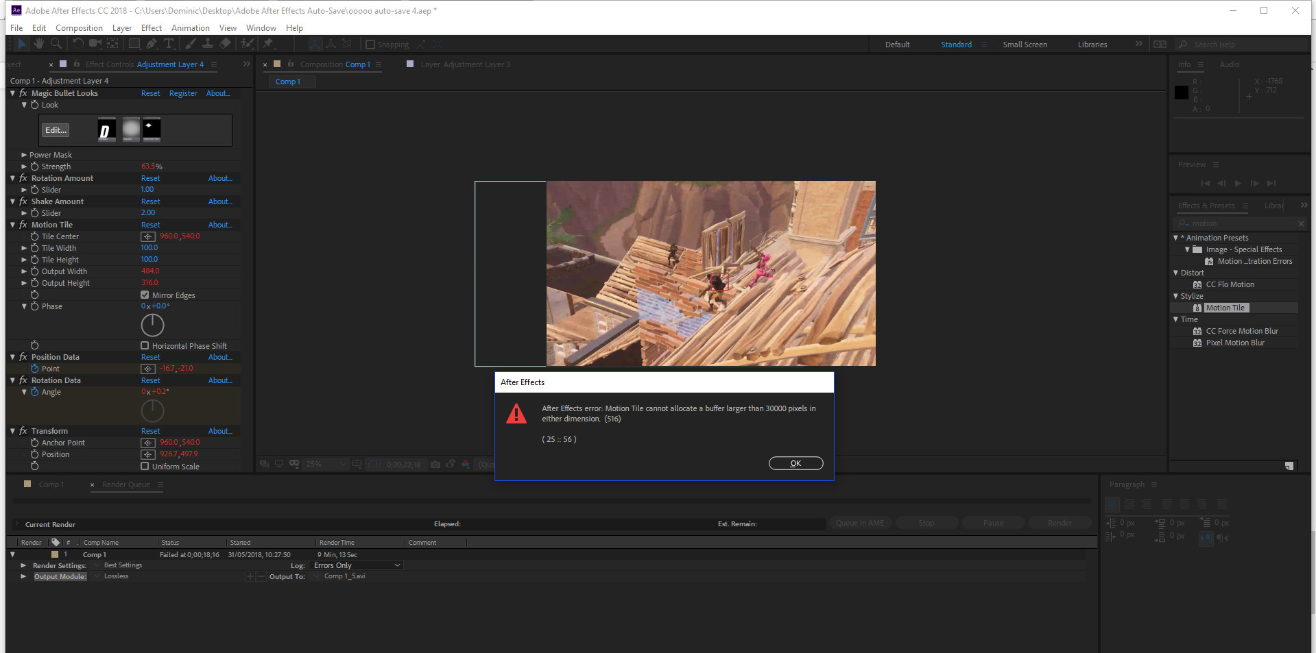Click the Effects & Presets search field
The image size is (1316, 653).
(1241, 223)
